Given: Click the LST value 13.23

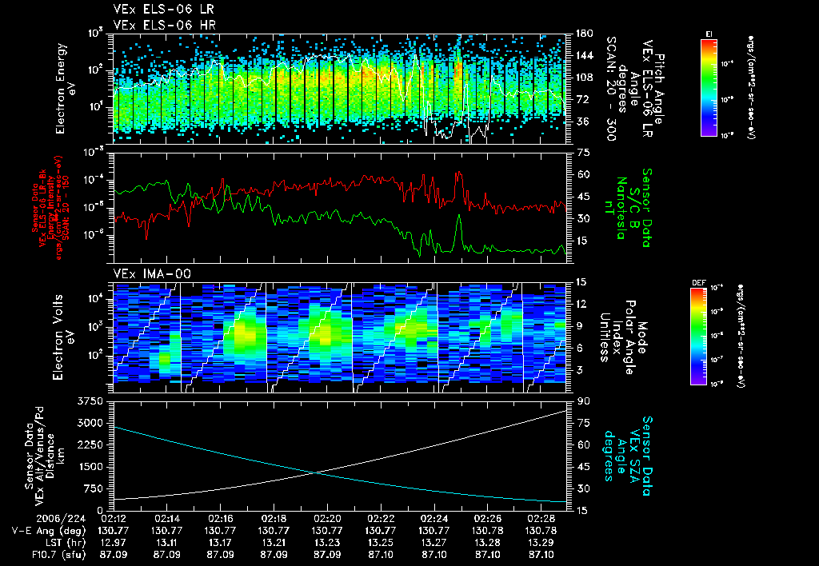Looking at the screenshot, I should click(327, 543).
